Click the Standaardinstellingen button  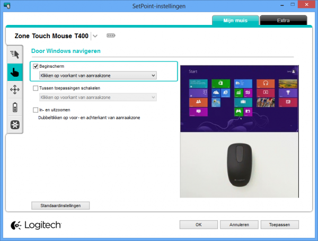click(x=60, y=206)
